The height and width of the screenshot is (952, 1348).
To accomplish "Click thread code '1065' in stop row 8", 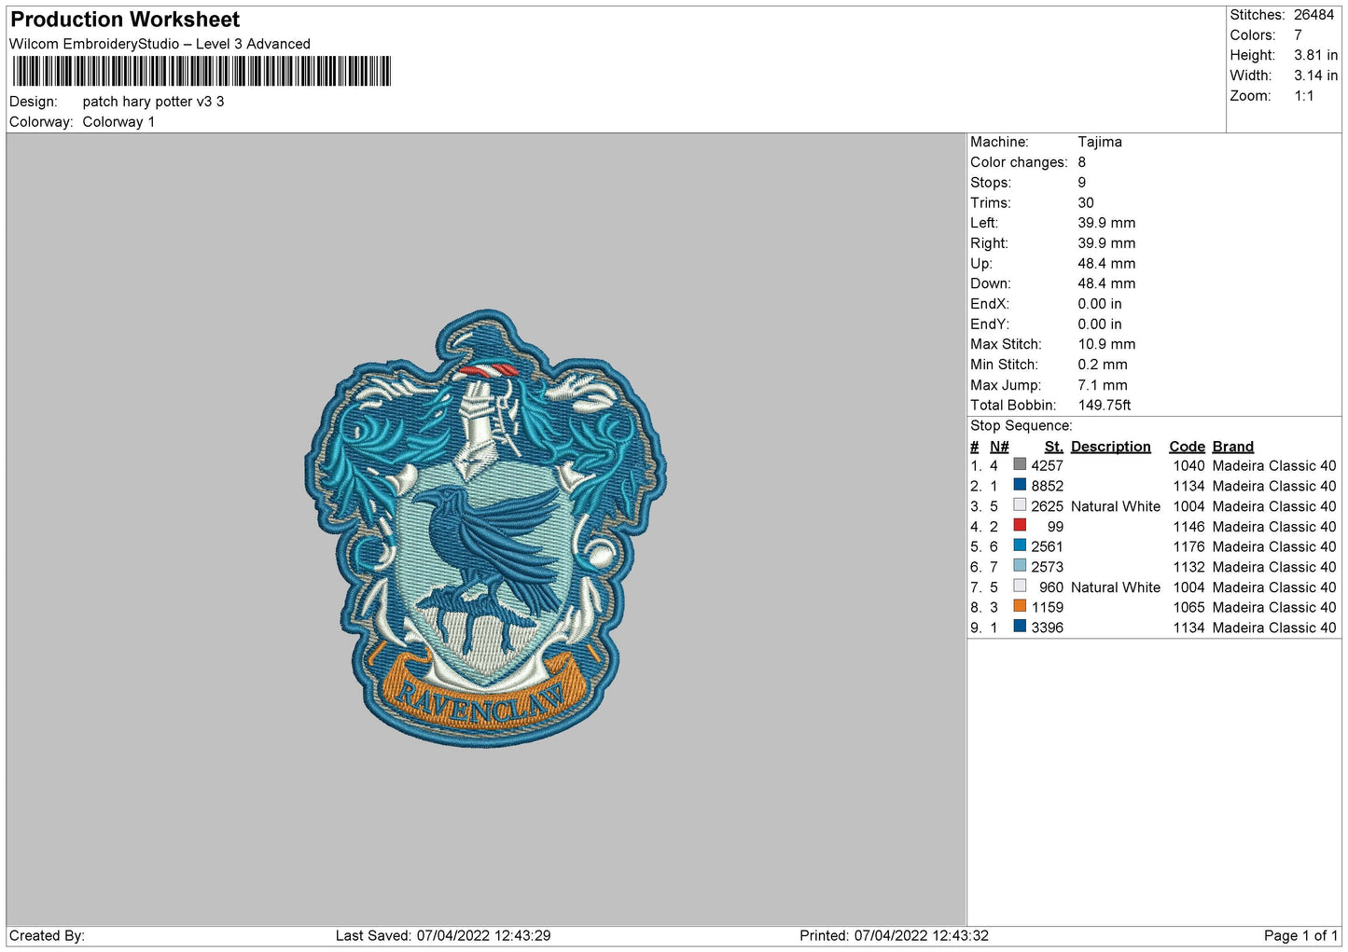I will (x=1189, y=608).
